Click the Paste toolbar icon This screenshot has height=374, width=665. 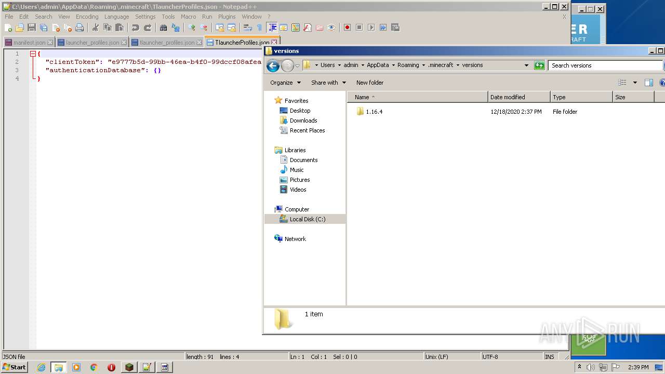tap(119, 28)
